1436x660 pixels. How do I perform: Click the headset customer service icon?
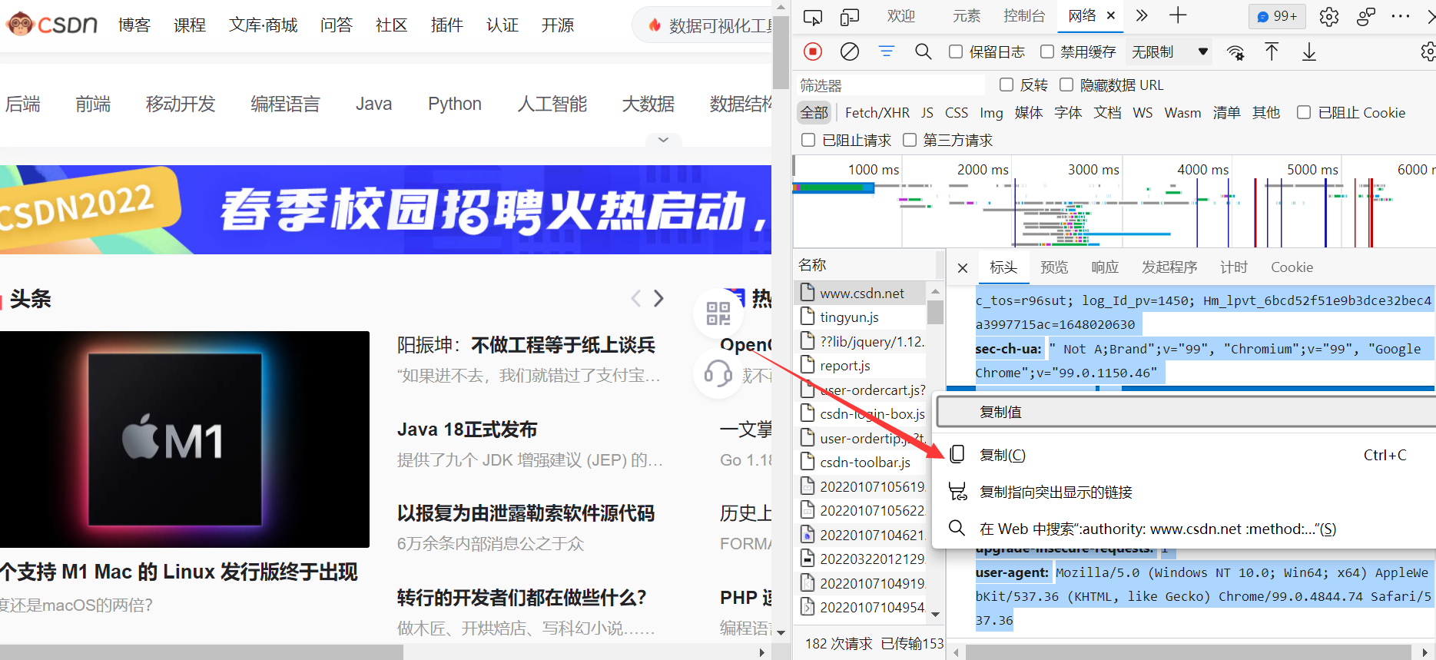coord(718,374)
